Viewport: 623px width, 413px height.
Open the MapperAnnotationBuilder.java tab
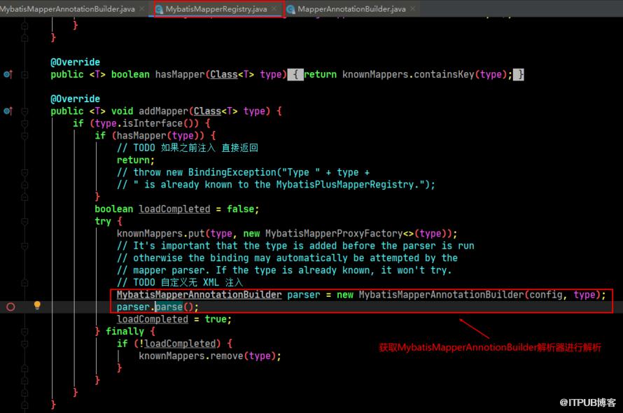pyautogui.click(x=351, y=8)
